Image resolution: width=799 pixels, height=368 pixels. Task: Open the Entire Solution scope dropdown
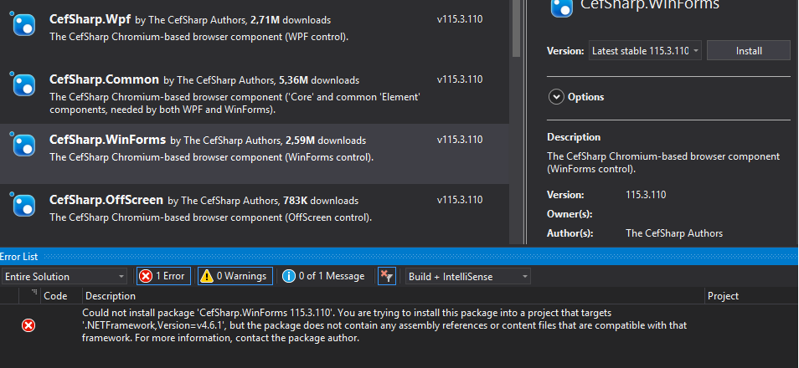[x=64, y=276]
